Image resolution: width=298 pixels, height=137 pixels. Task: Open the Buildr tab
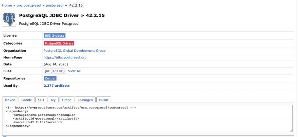[104, 100]
